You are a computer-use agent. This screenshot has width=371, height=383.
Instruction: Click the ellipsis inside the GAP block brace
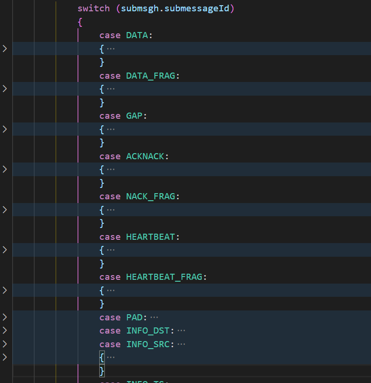[111, 129]
